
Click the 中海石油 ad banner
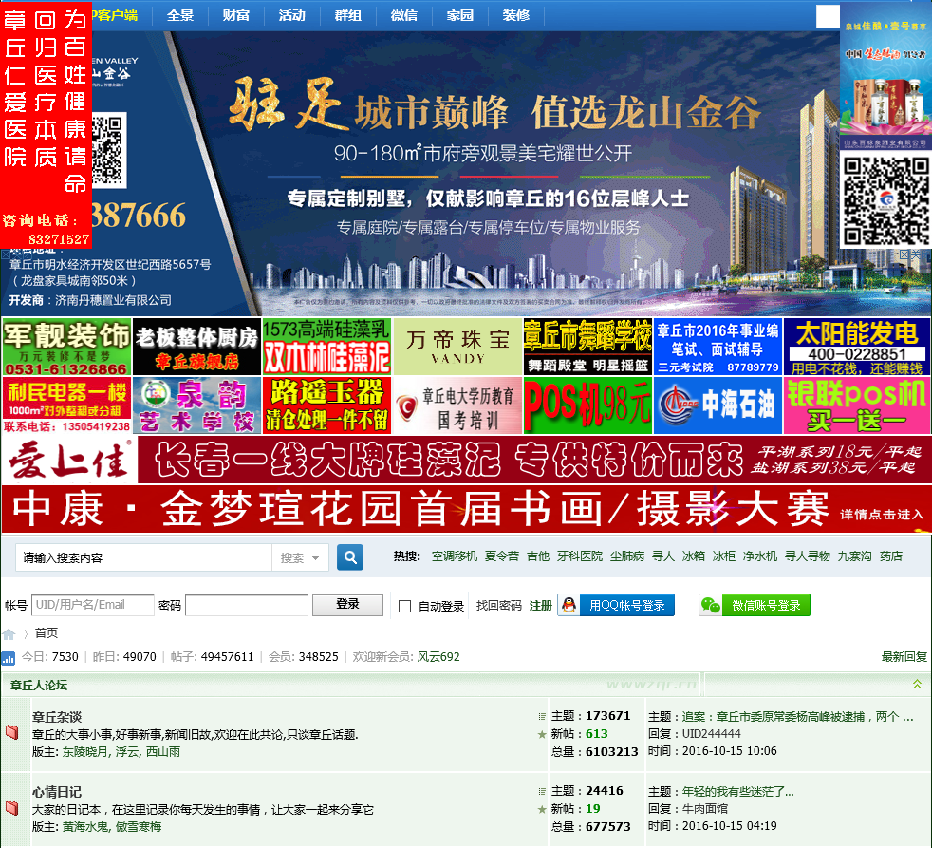click(x=718, y=405)
